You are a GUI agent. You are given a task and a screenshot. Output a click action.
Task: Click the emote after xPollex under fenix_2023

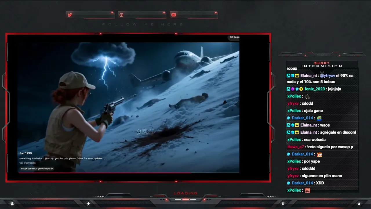[307, 96]
